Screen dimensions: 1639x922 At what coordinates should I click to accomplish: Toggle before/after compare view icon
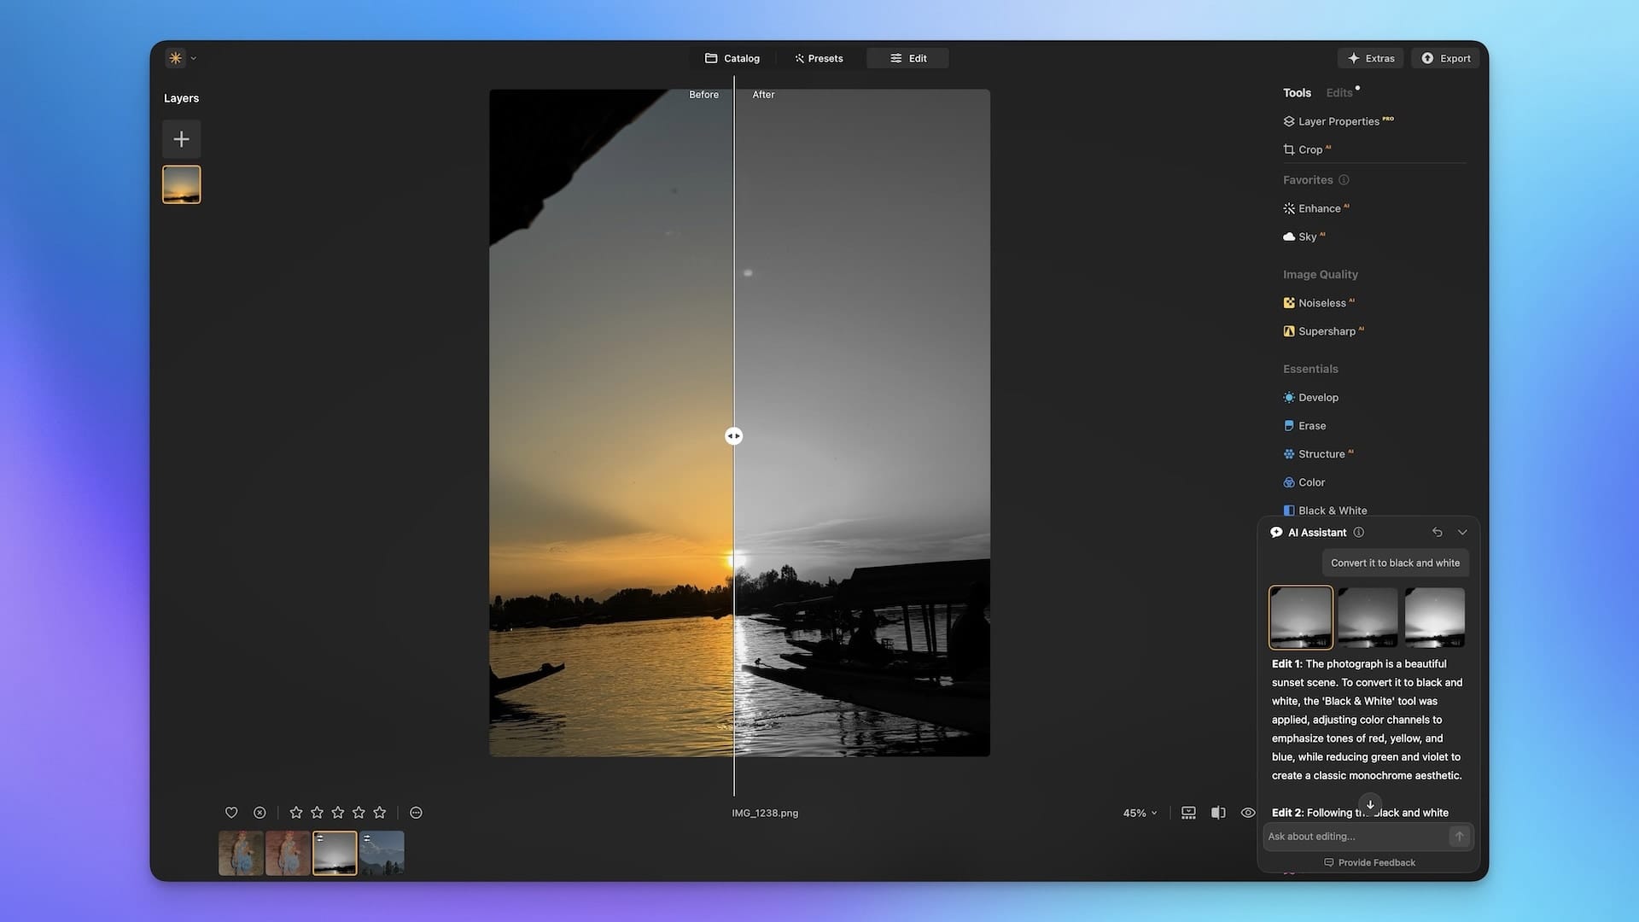click(x=1218, y=813)
